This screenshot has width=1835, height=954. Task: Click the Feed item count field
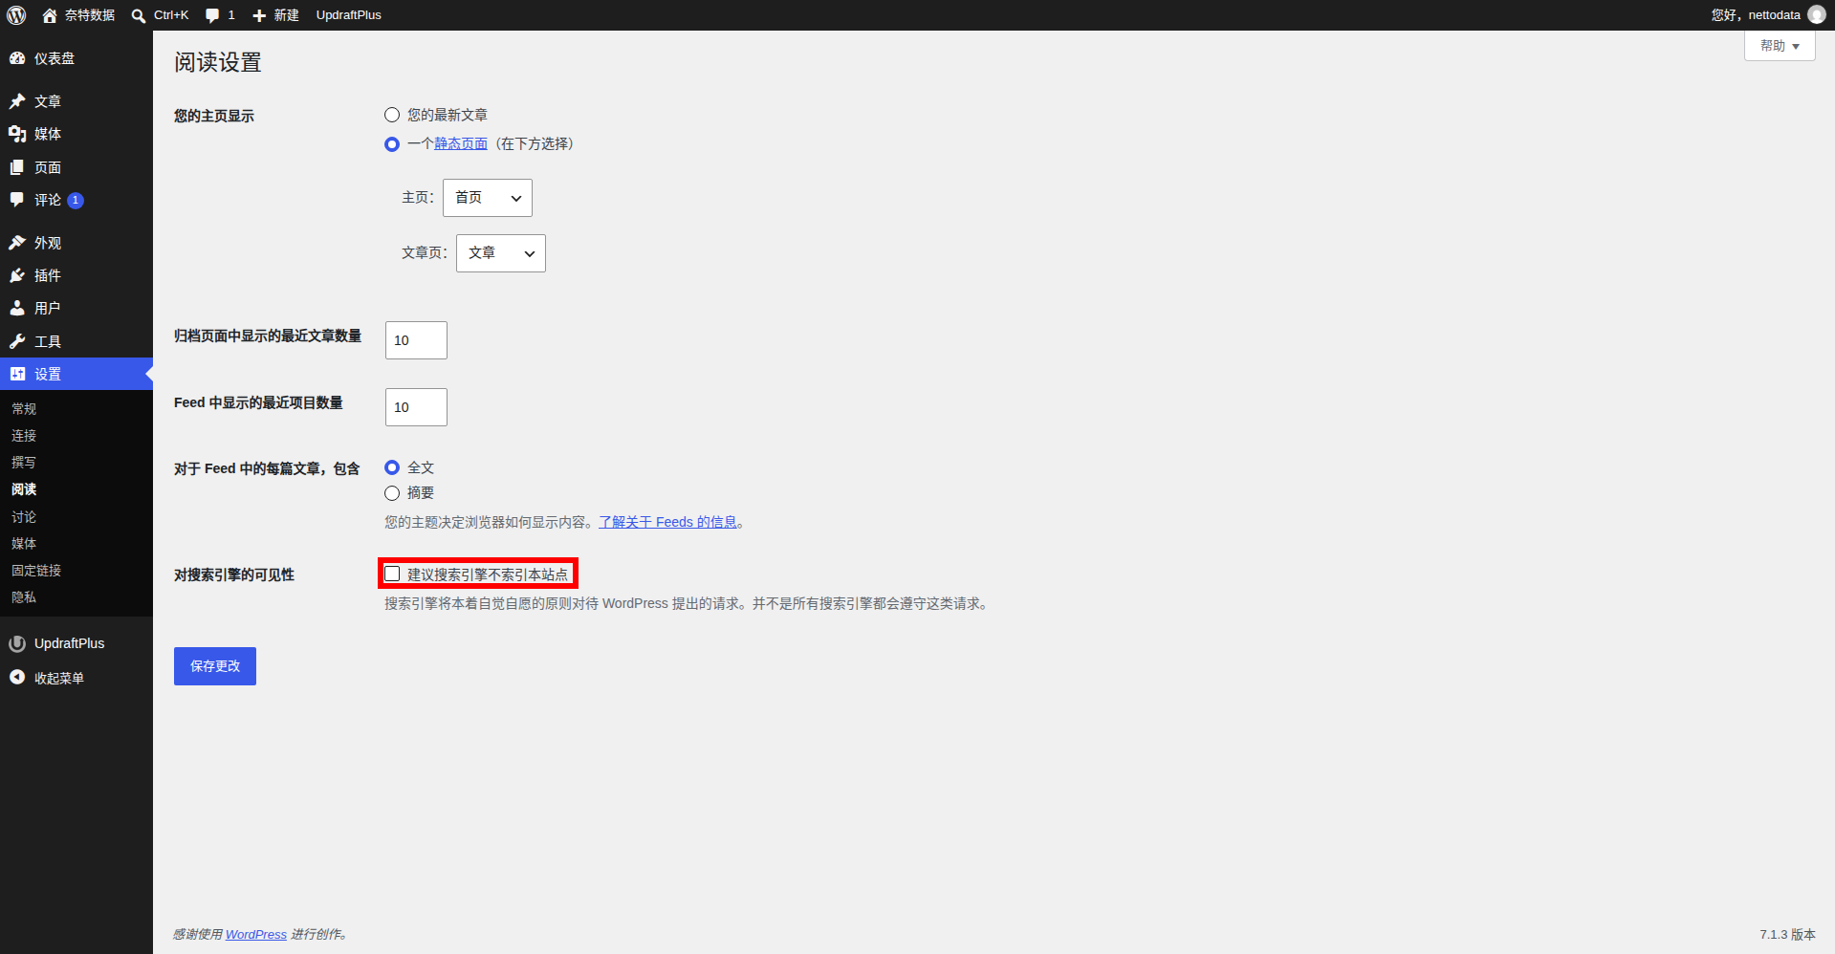pos(416,407)
